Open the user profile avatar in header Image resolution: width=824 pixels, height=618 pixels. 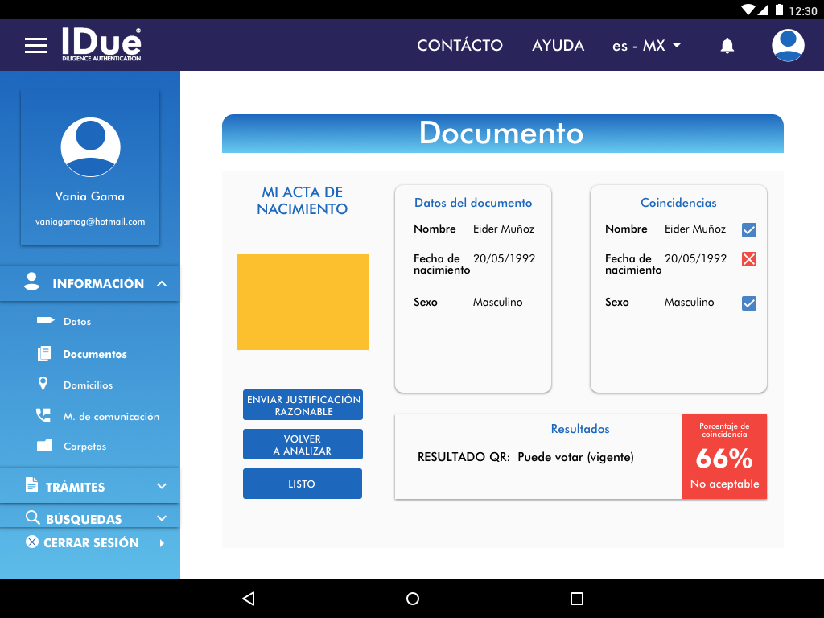[x=788, y=45]
